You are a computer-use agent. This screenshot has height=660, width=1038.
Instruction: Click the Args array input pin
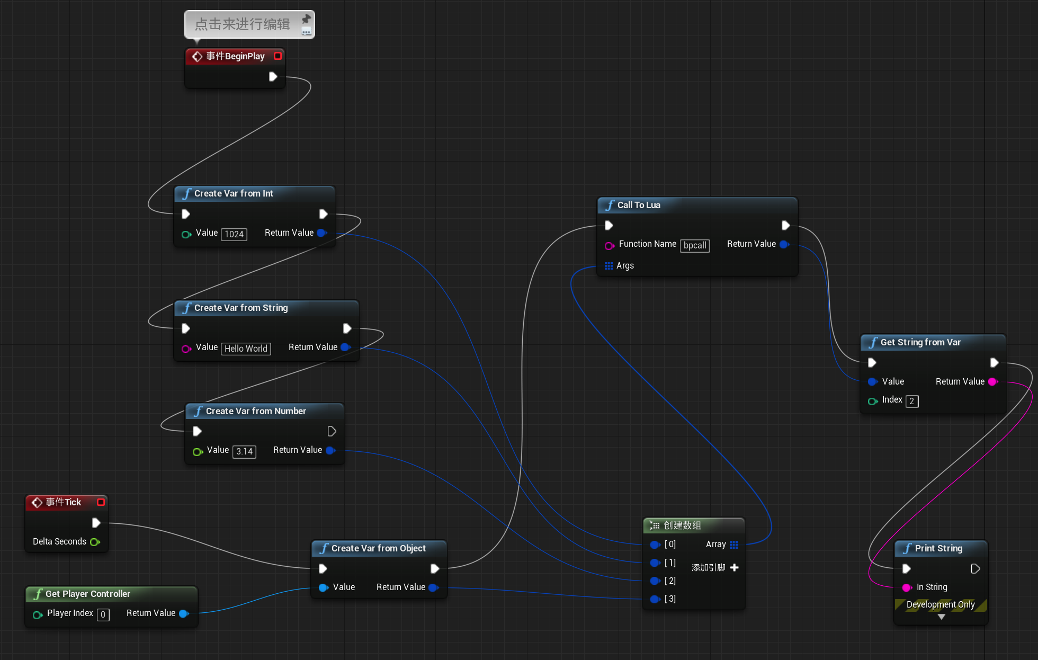tap(609, 266)
